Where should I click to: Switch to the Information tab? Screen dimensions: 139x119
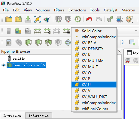39,116
